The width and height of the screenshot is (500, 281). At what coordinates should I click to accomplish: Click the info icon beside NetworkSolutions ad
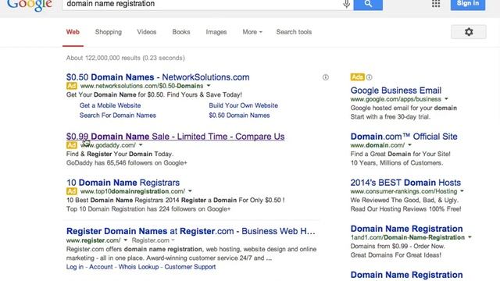pos(326,77)
